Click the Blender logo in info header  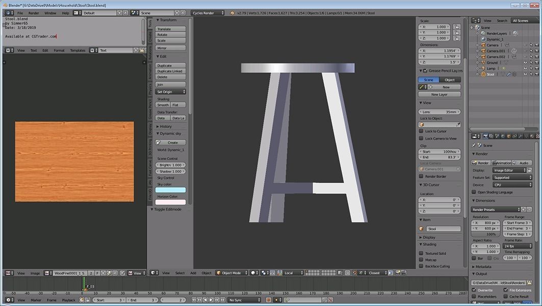(x=232, y=13)
